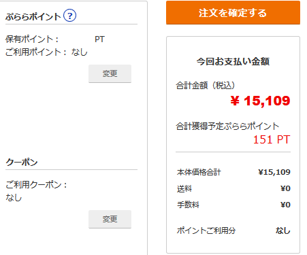Click the red ¥ 15,109 total amount

click(x=260, y=101)
